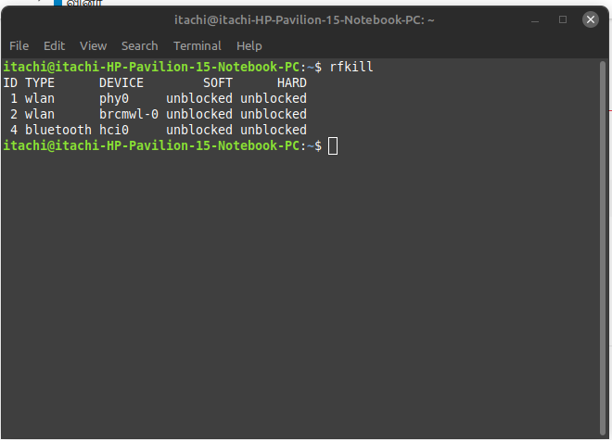The width and height of the screenshot is (612, 440).
Task: Click the typed rfkill command text
Action: point(351,67)
